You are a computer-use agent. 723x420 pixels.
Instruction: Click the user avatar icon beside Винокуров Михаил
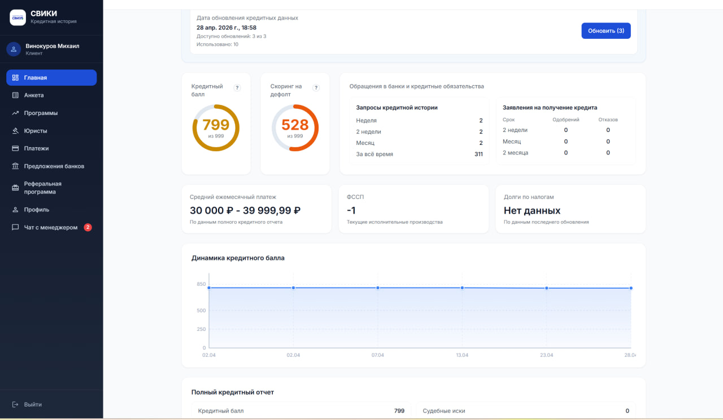[x=14, y=49]
